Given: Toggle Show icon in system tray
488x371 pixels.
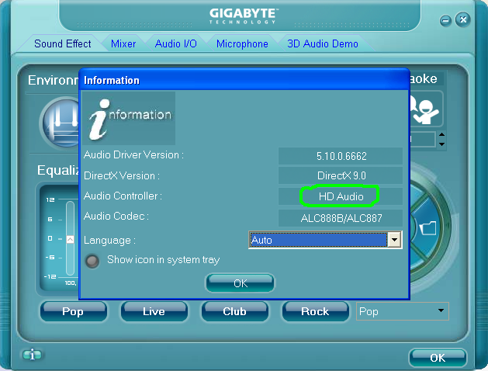Looking at the screenshot, I should click(92, 261).
